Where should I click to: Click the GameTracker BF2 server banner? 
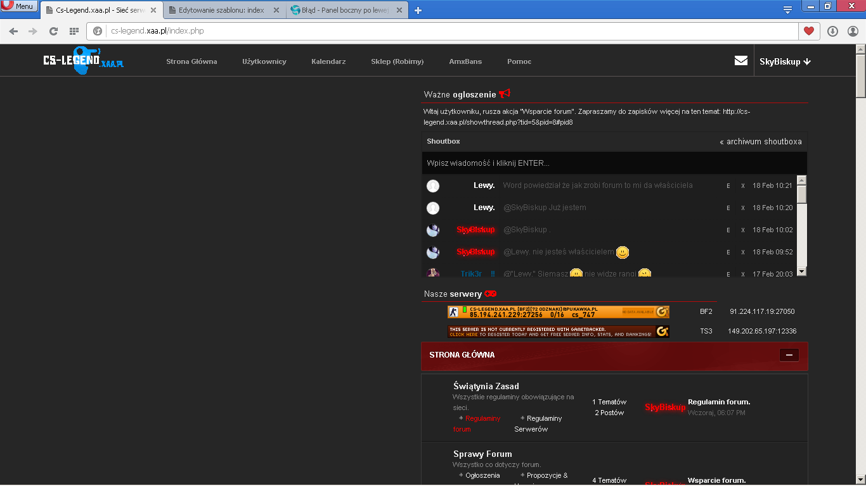point(559,312)
